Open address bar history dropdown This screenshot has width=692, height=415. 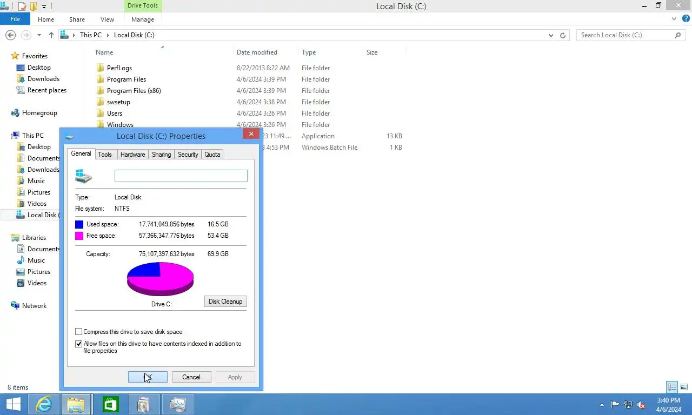tap(551, 35)
